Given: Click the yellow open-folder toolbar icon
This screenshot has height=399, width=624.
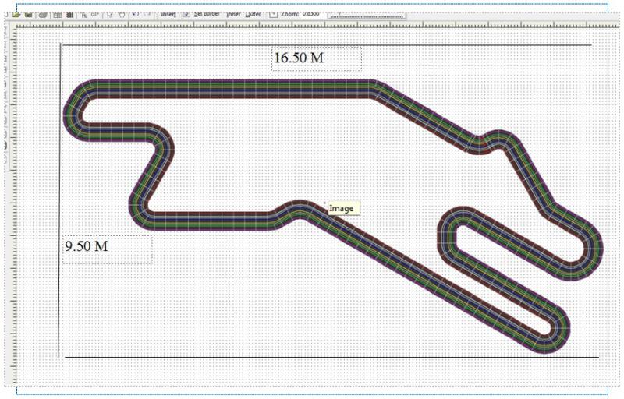Looking at the screenshot, I should (16, 13).
